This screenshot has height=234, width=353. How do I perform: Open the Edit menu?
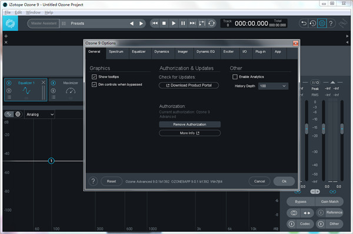coord(18,12)
